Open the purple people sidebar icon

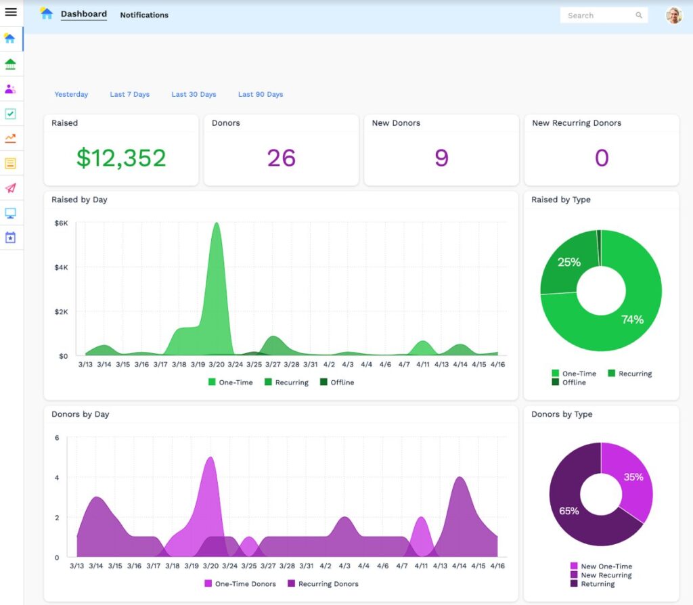tap(10, 89)
